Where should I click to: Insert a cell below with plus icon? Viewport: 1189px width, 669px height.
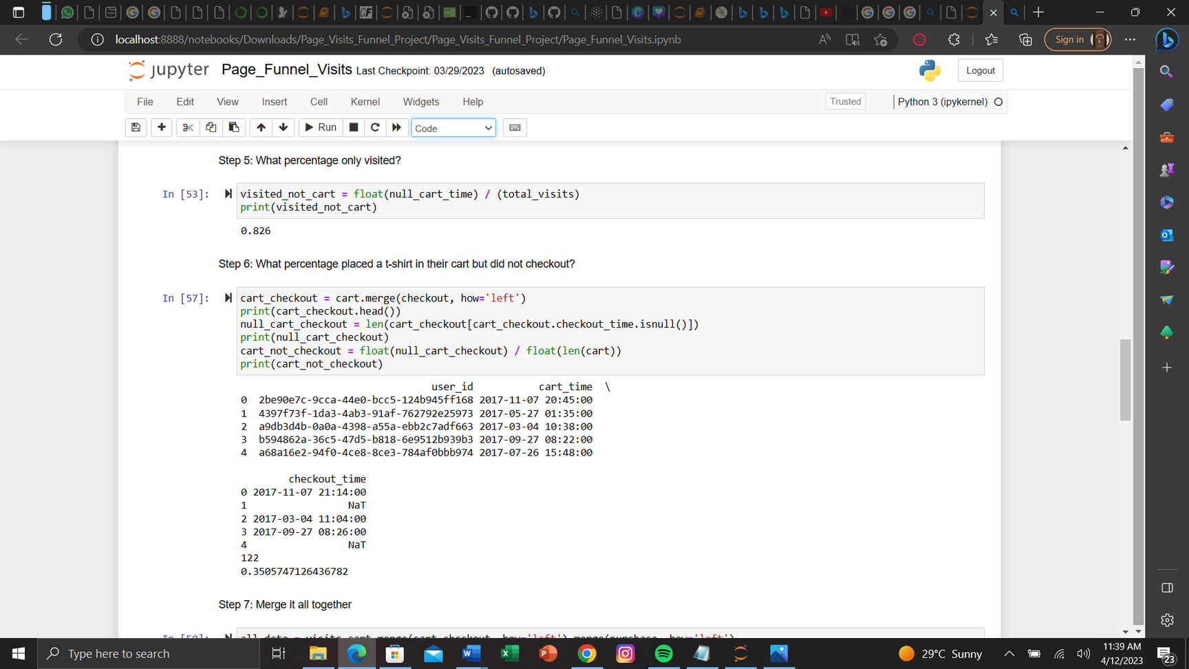click(162, 127)
